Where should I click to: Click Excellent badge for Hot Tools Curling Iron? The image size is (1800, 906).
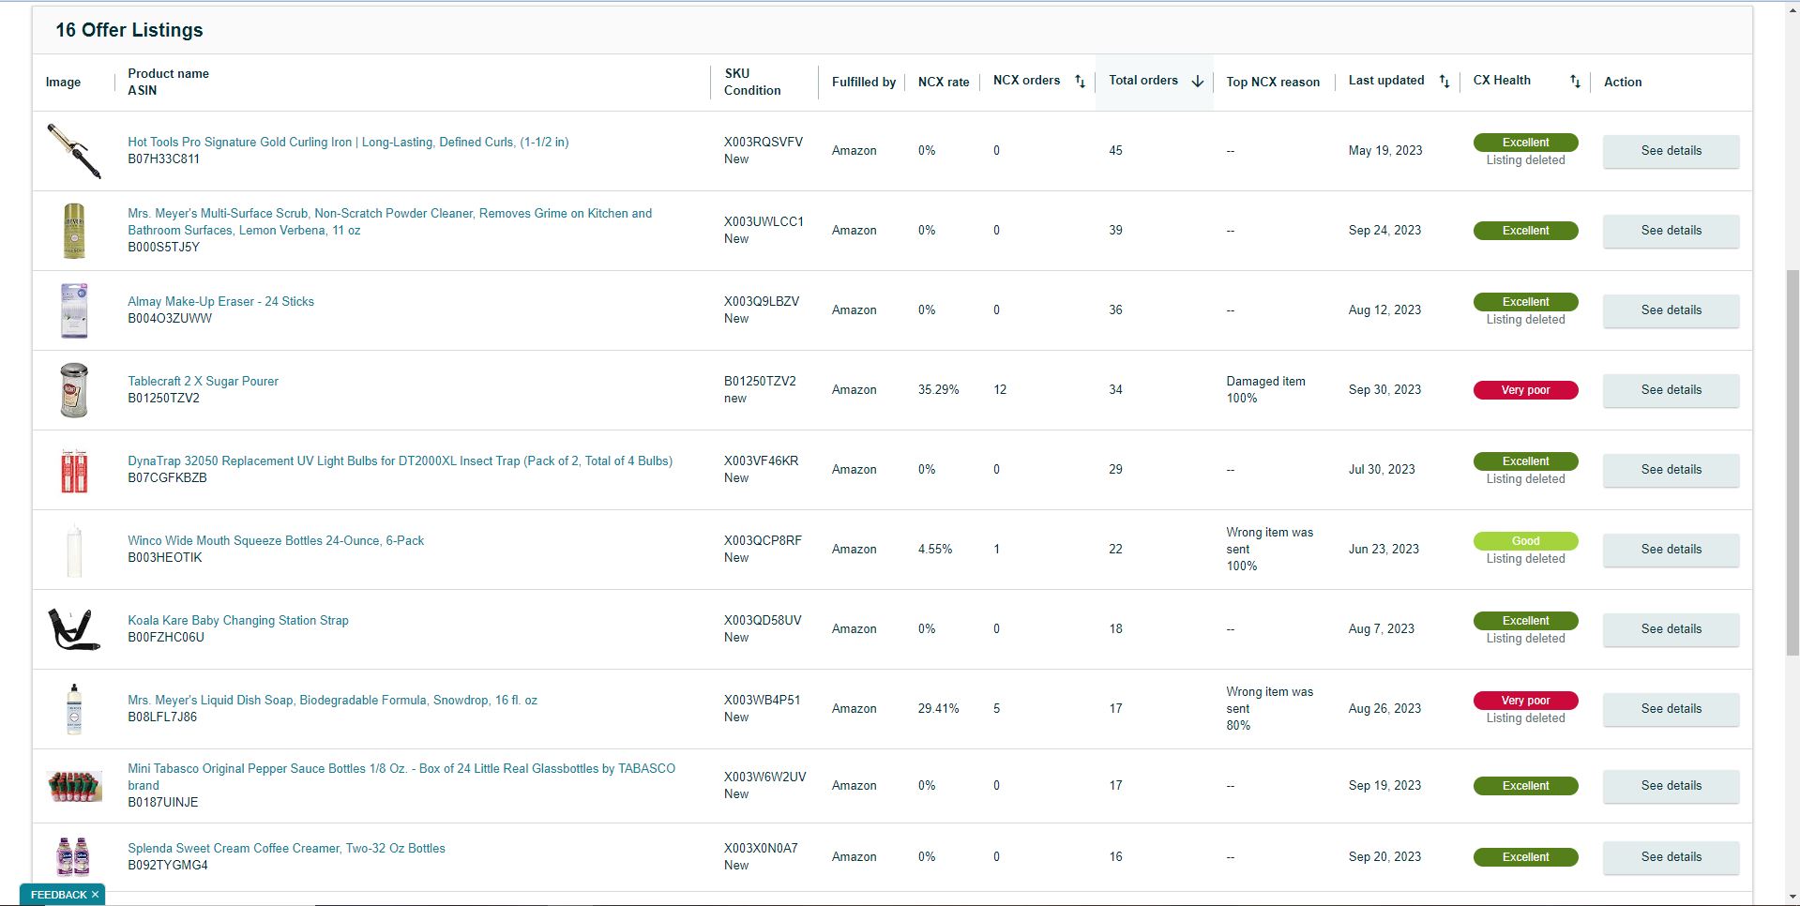tap(1525, 143)
